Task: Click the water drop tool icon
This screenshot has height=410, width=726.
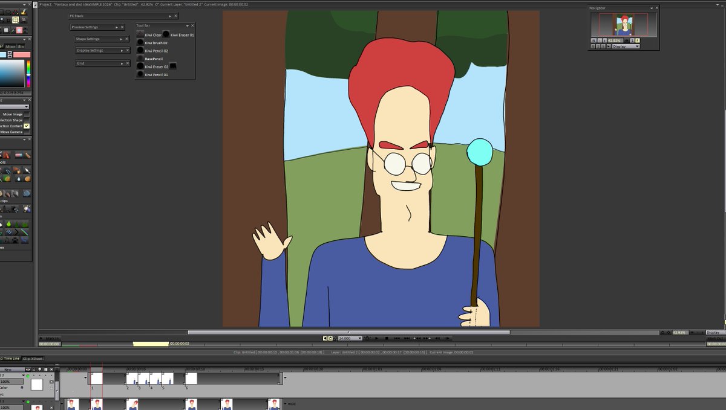Action: (19, 179)
